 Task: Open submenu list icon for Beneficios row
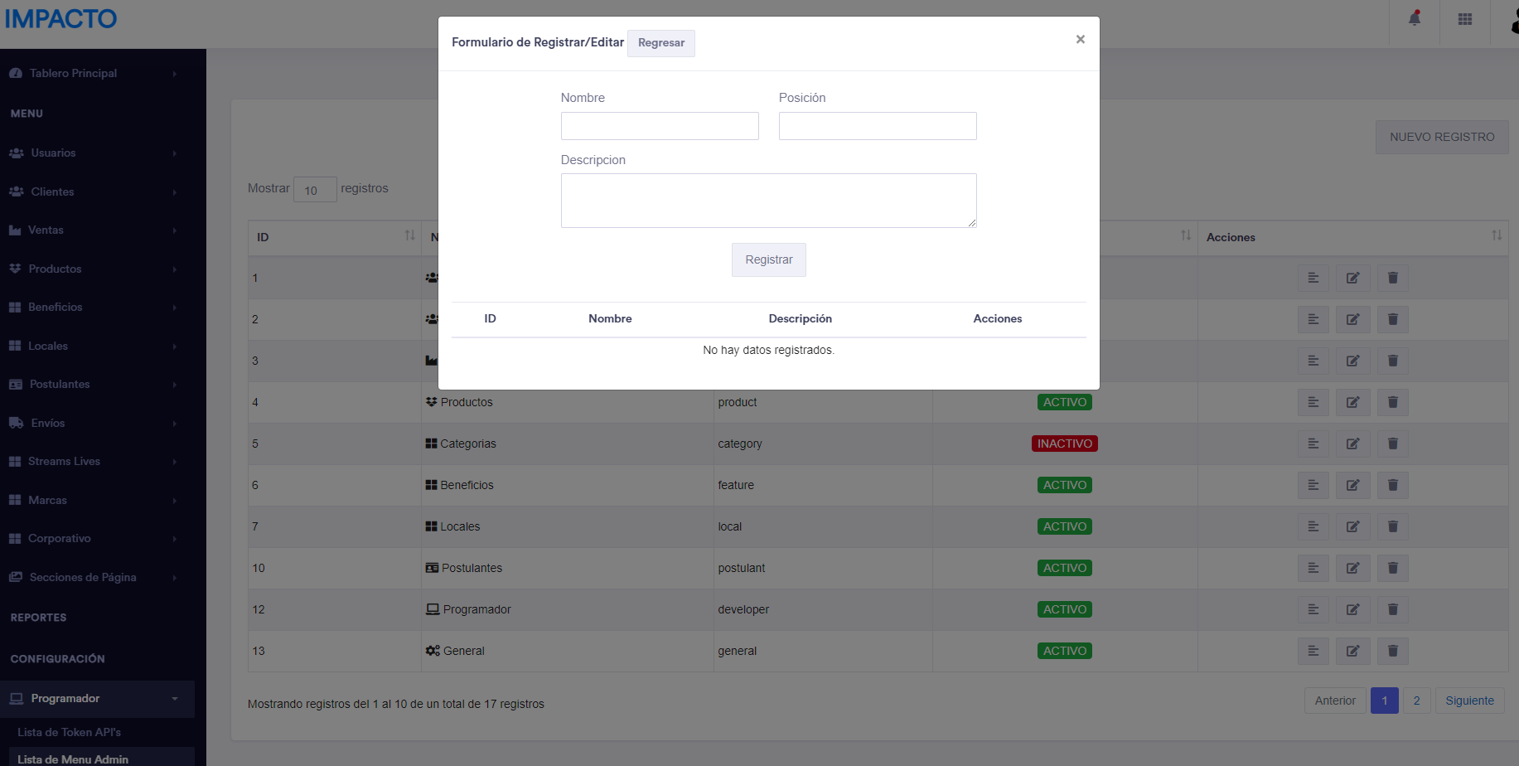click(x=1313, y=485)
